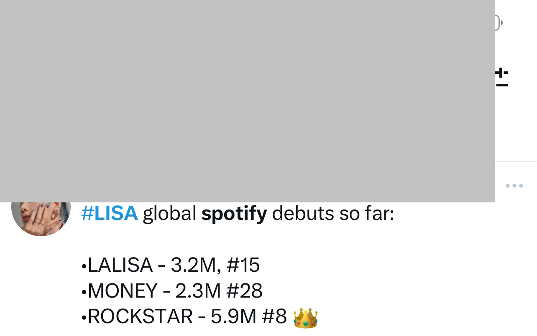Tap the bullet before the MONEY line
Viewport: 537px width, 336px height.
(x=84, y=292)
